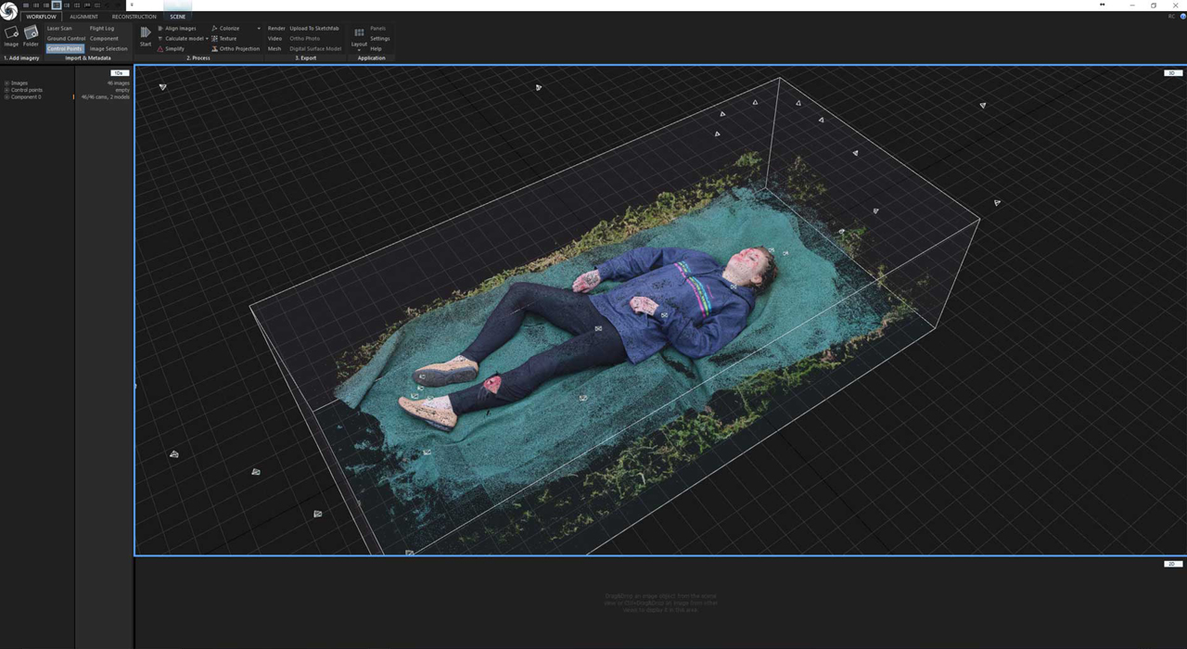This screenshot has height=649, width=1187.
Task: Click the 'Application' group label
Action: [x=372, y=58]
